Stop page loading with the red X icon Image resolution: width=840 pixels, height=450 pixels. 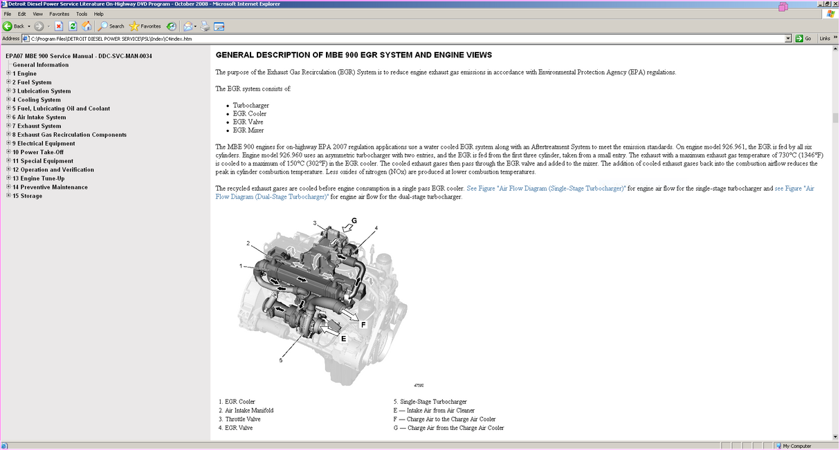pos(59,26)
